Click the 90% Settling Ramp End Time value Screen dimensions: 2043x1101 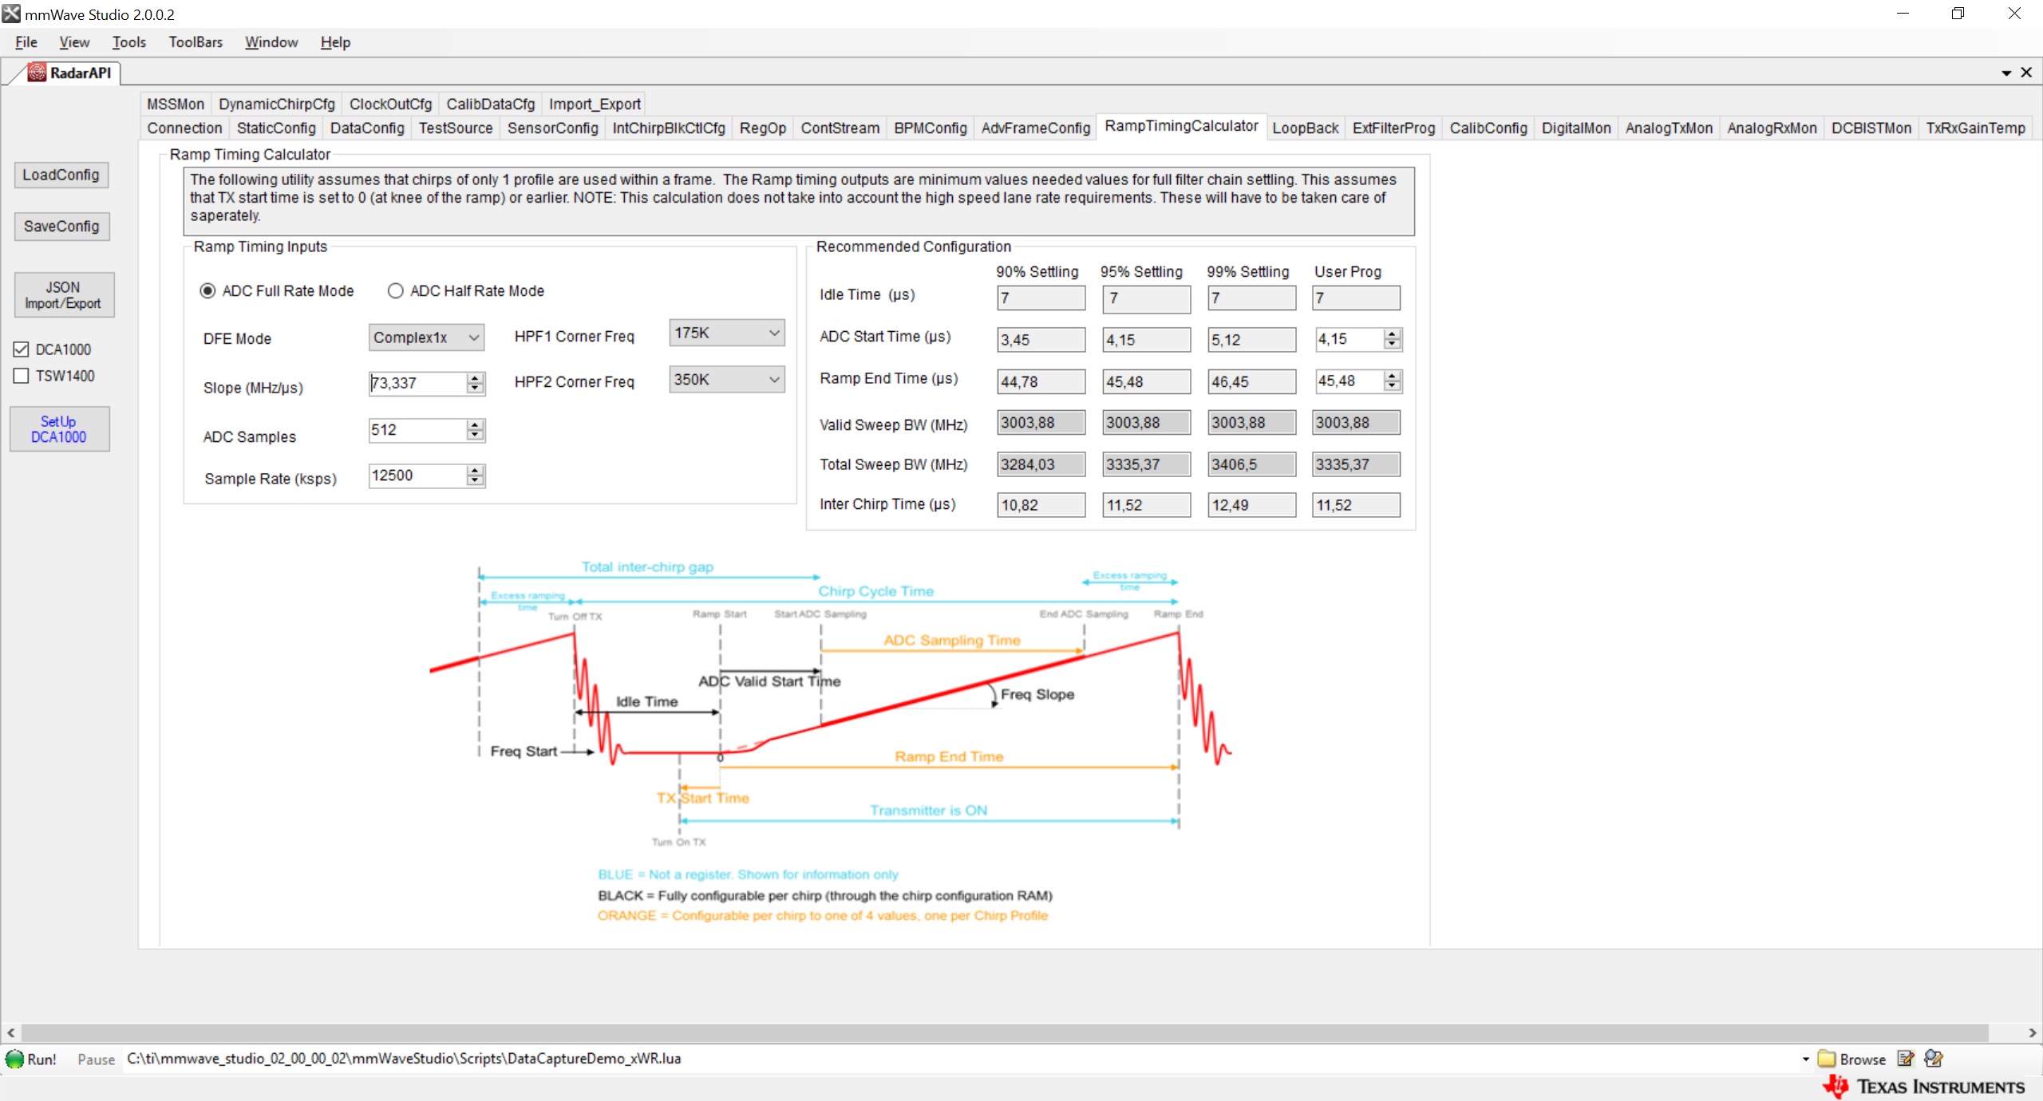pyautogui.click(x=1041, y=381)
